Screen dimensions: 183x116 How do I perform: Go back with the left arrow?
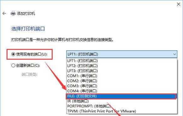(4, 13)
